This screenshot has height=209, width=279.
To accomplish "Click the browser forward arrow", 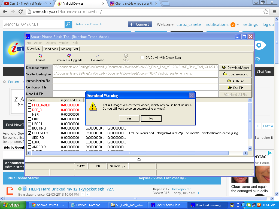I will click(x=13, y=12).
